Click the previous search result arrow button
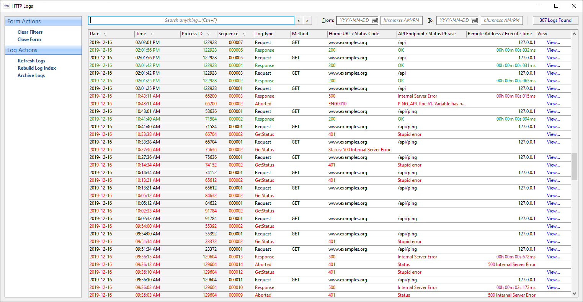 click(x=299, y=21)
